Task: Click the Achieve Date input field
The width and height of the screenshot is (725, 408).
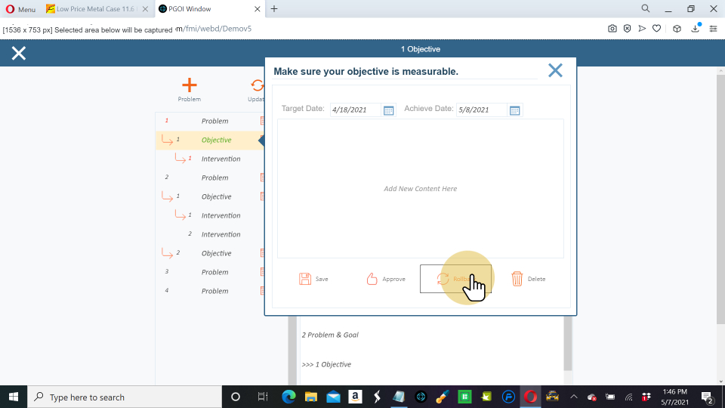Action: click(x=481, y=110)
